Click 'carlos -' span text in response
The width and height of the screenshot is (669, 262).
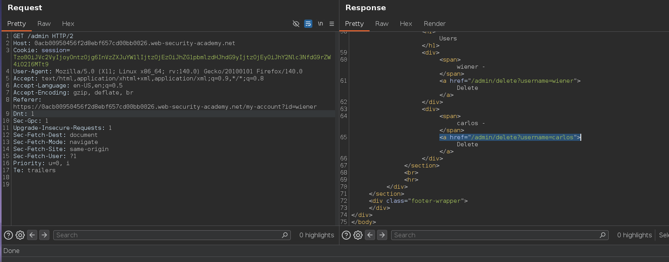(471, 123)
